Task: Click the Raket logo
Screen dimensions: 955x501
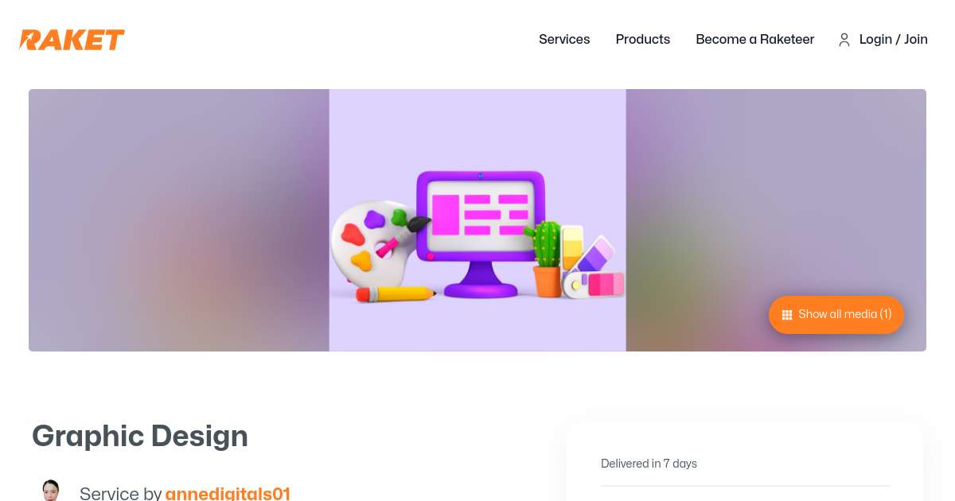Action: point(72,39)
